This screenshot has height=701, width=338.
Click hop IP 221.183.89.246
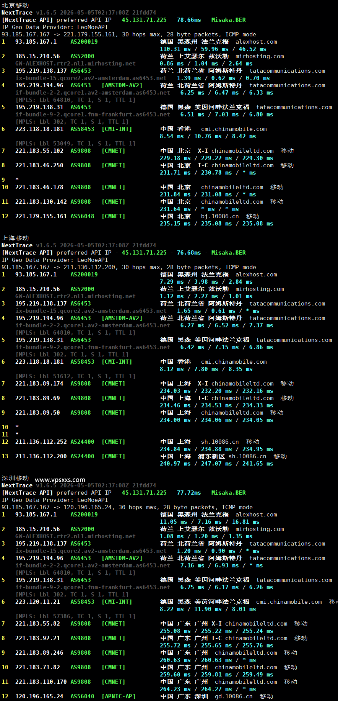(39, 653)
